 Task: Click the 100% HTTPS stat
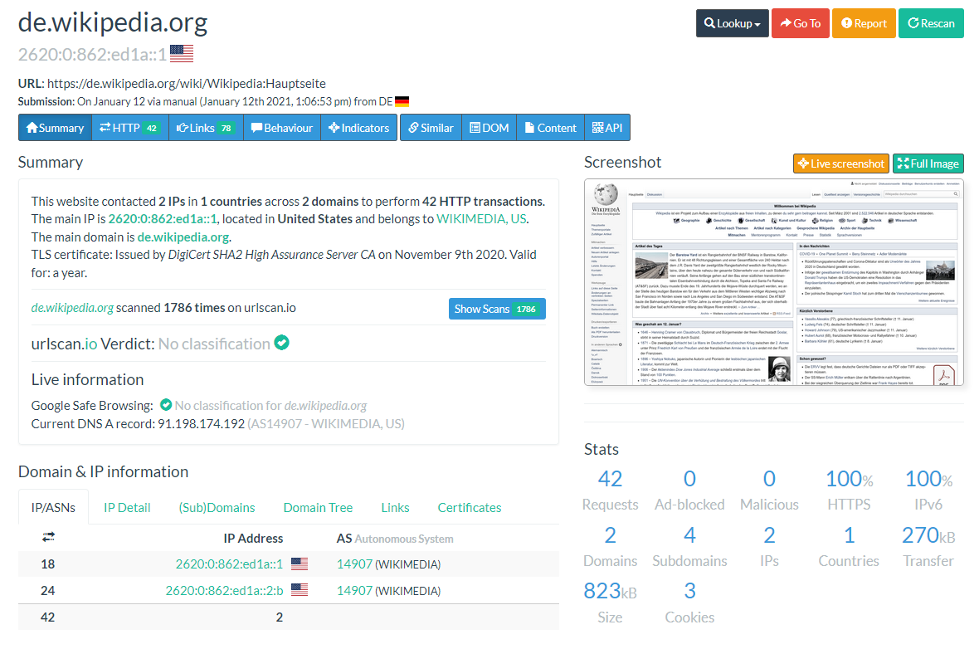(849, 490)
